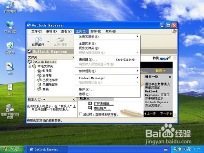Click the VPN connection (虚拟专用网络连接) desktop shortcut
The image size is (204, 153).
(x=10, y=111)
